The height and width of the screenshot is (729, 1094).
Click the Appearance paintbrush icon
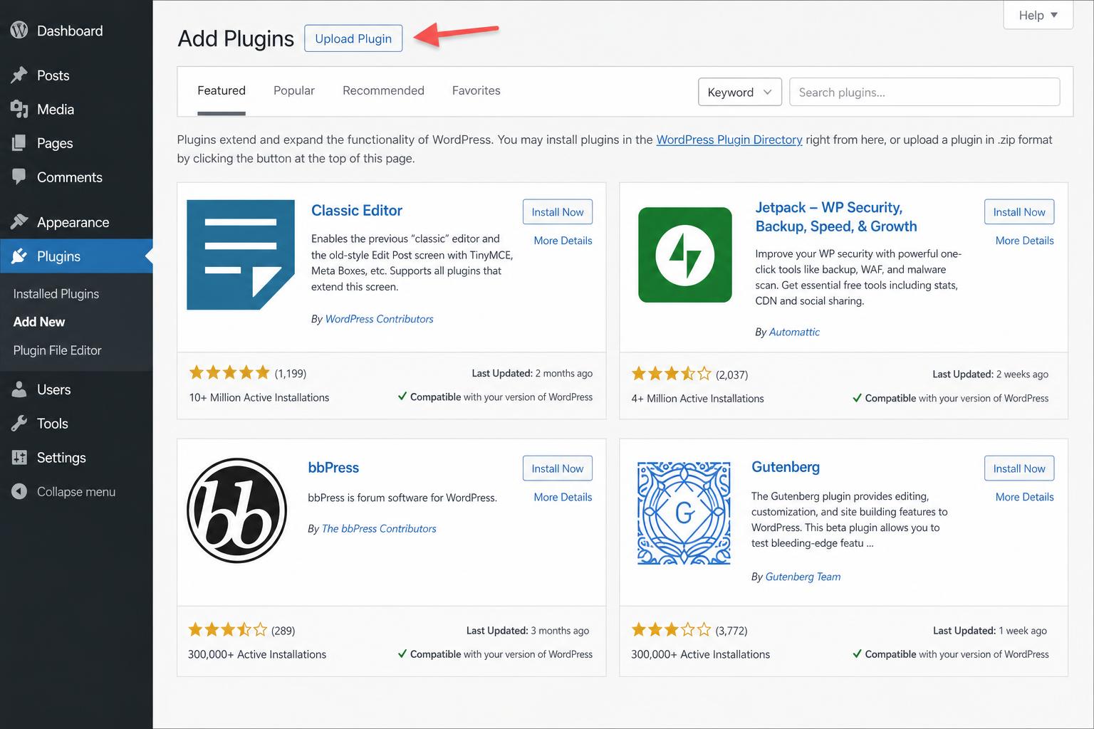tap(19, 221)
